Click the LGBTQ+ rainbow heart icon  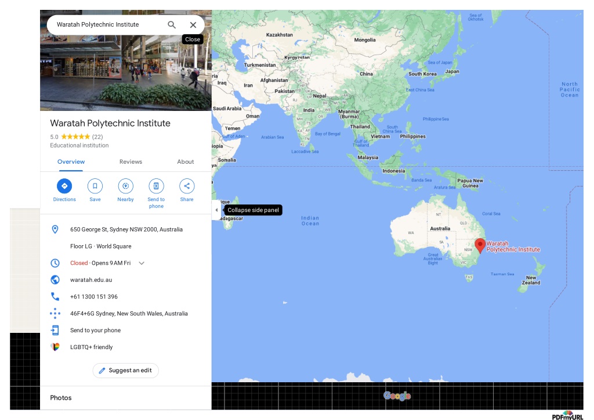(x=55, y=347)
